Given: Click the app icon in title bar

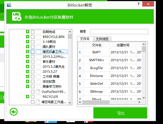Looking at the screenshot, I should [9, 5].
